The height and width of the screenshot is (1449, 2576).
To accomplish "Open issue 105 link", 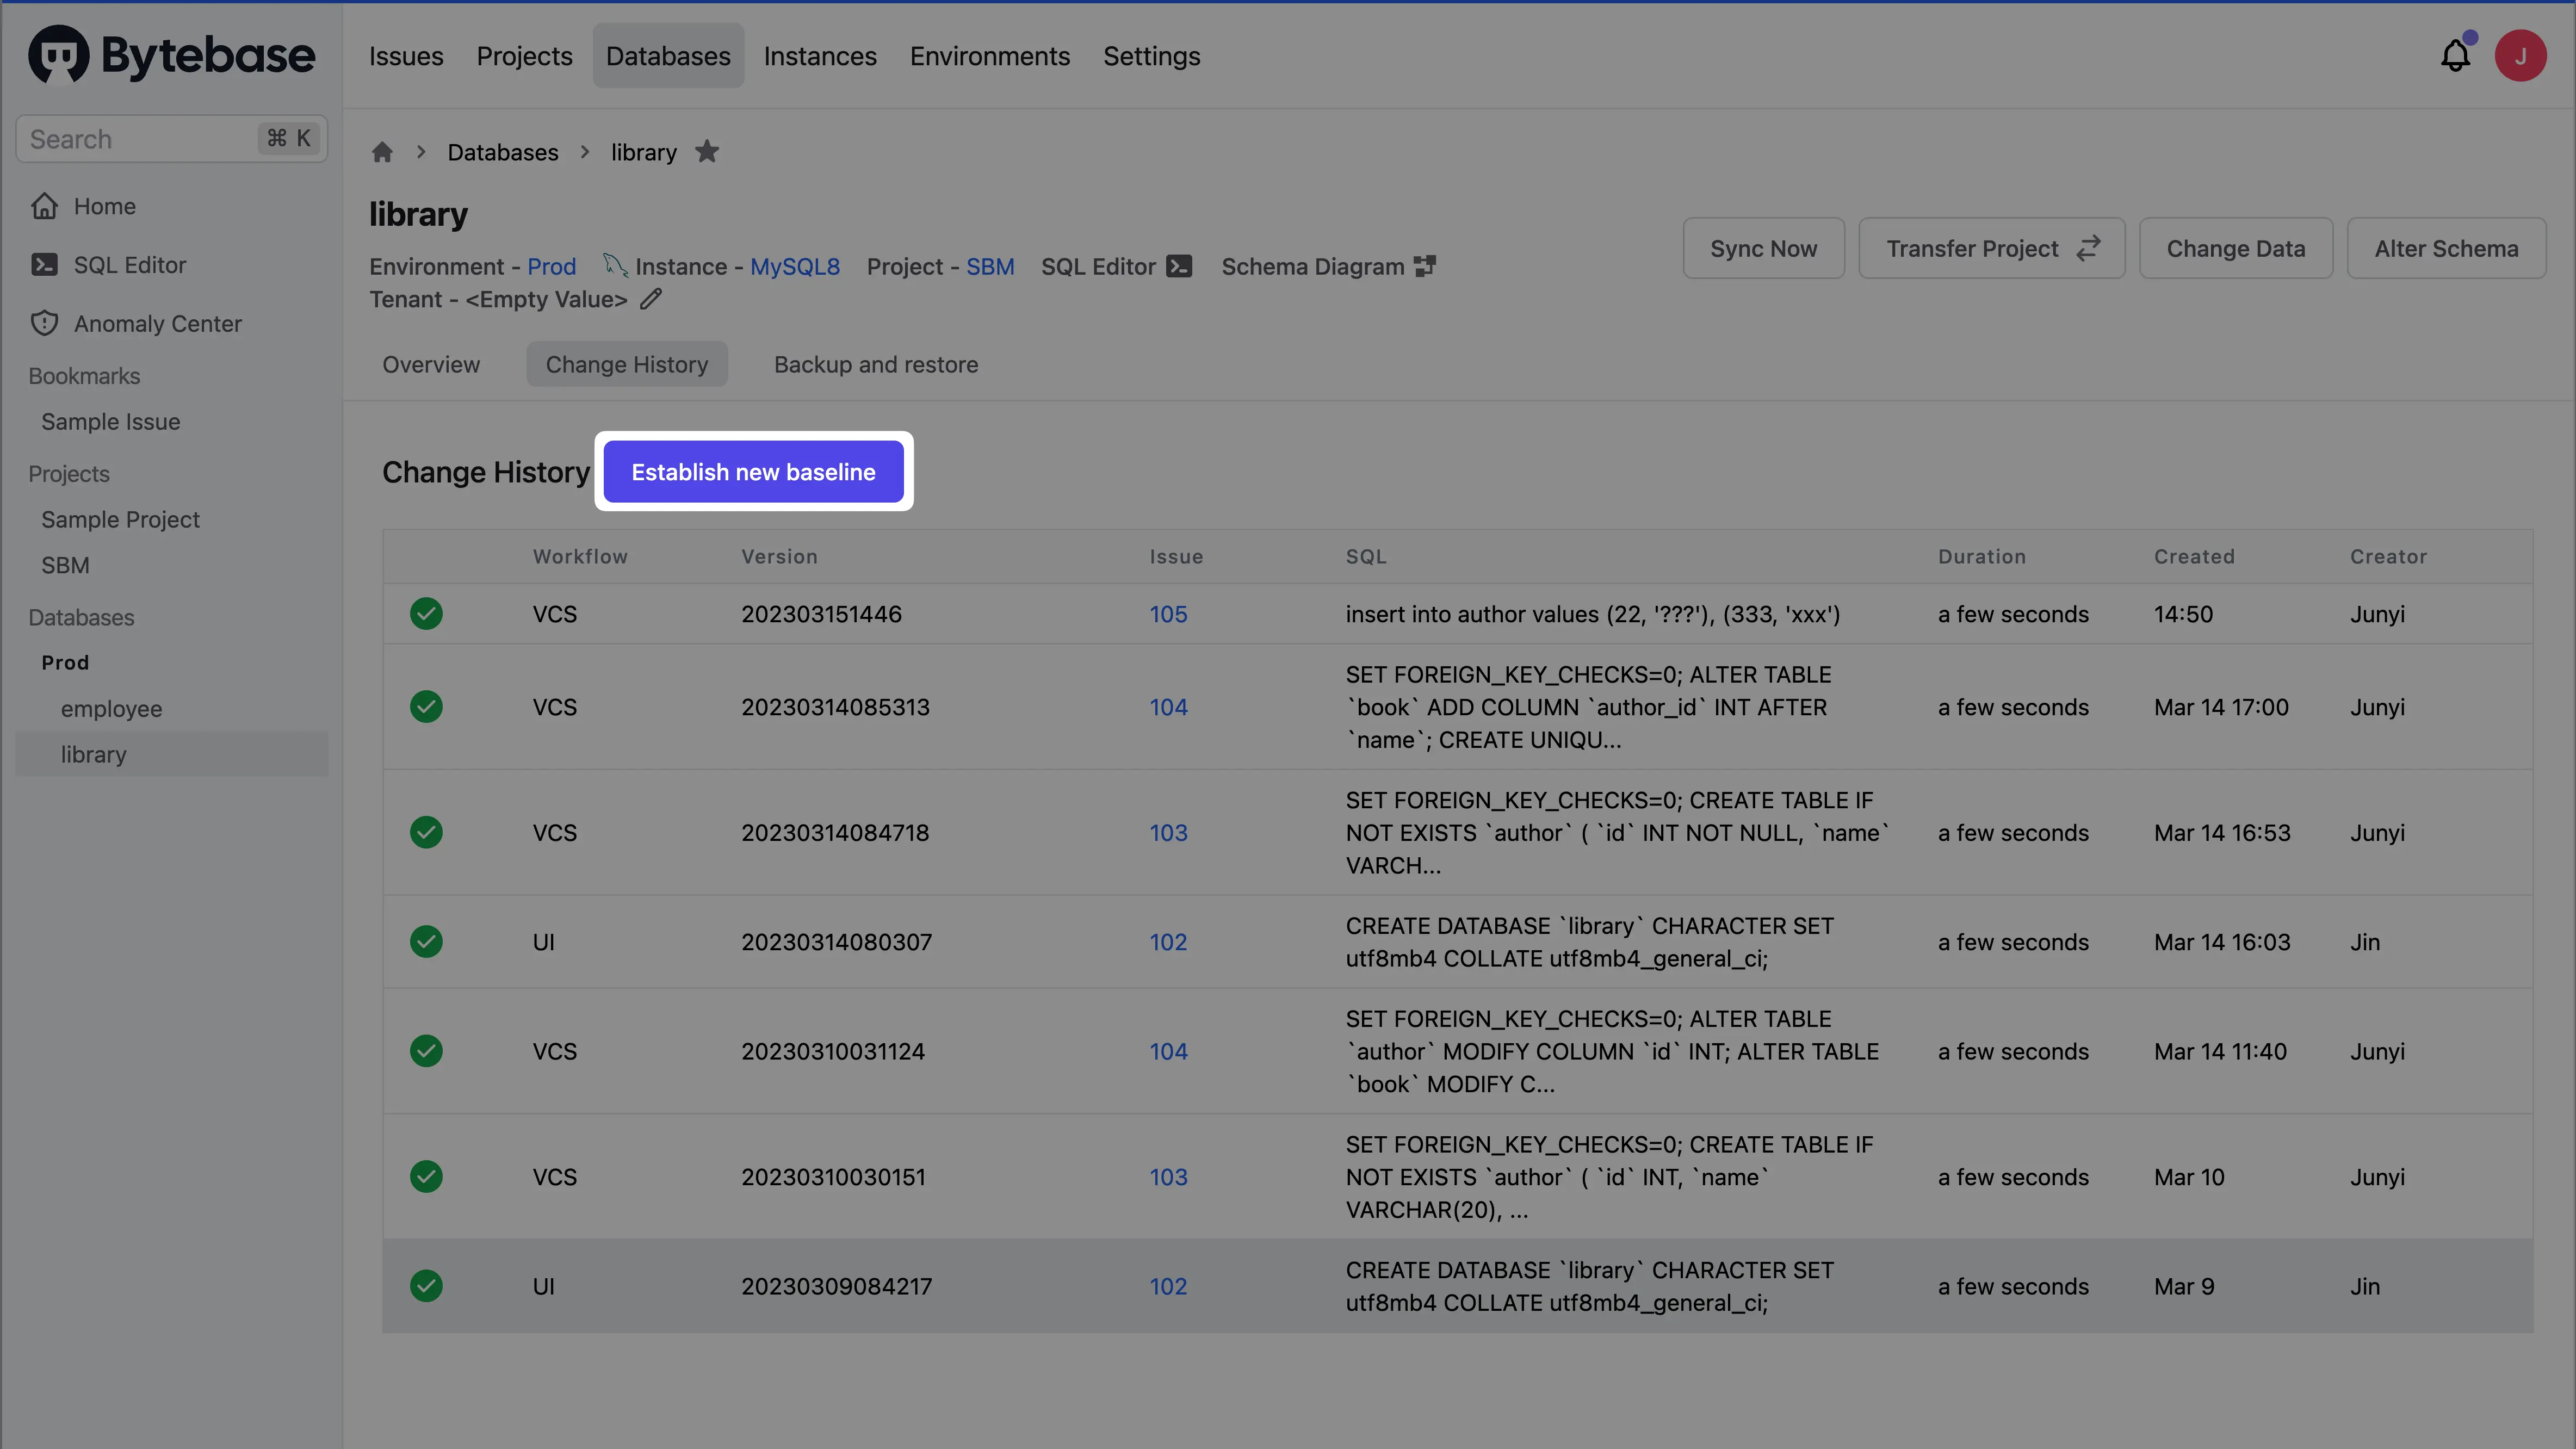I will 1168,614.
